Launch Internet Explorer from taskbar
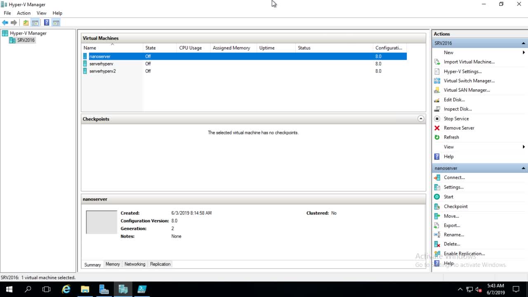The width and height of the screenshot is (528, 297). tap(66, 289)
